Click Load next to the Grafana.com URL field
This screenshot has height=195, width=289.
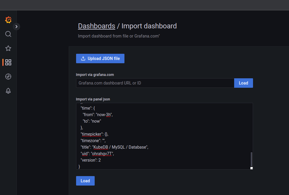[243, 83]
